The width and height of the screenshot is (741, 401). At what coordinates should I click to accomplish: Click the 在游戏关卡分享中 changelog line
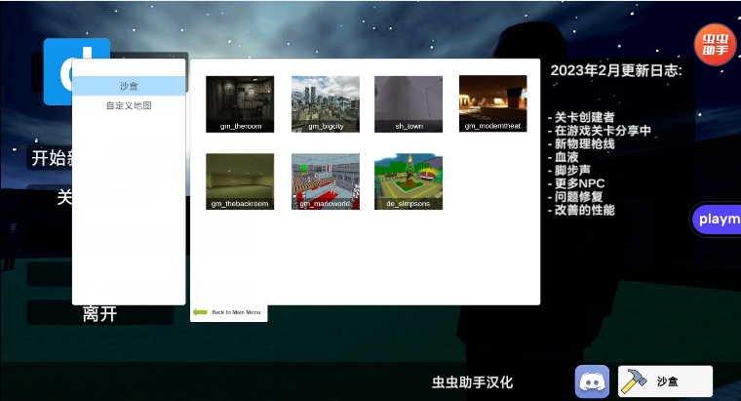click(600, 131)
